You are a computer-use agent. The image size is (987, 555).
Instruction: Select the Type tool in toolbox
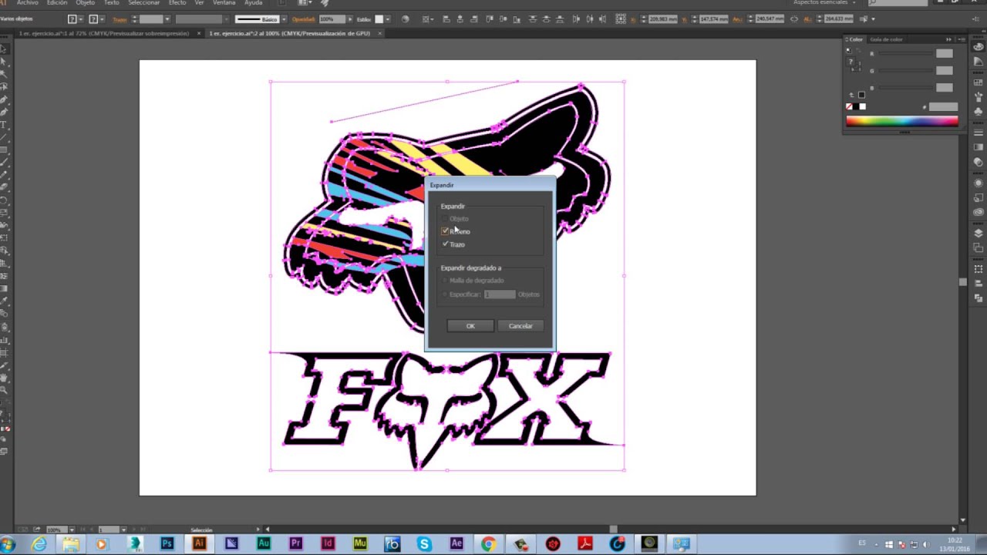pos(4,125)
